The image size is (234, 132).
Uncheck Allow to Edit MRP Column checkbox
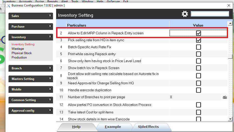(198, 33)
